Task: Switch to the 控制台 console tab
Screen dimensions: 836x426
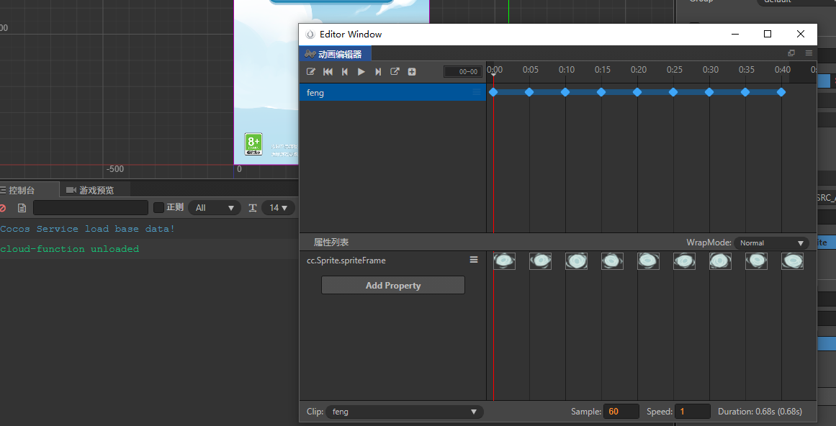Action: click(x=30, y=190)
